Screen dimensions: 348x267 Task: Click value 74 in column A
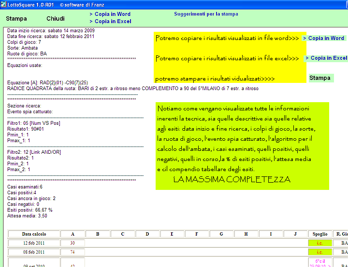click(72, 252)
